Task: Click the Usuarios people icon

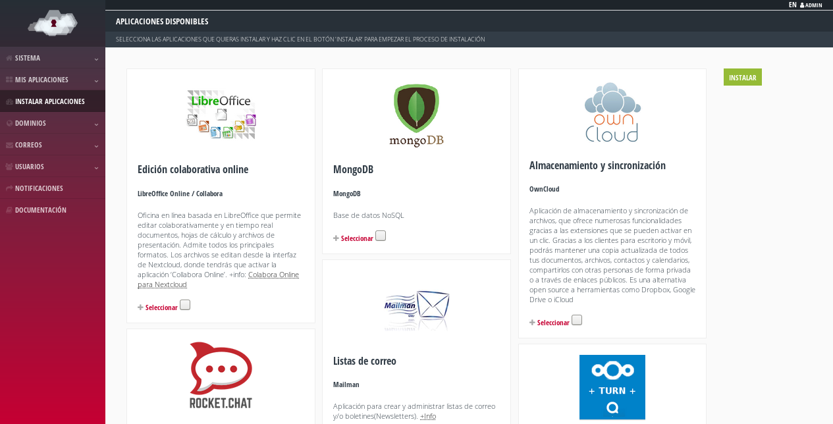Action: [9, 167]
